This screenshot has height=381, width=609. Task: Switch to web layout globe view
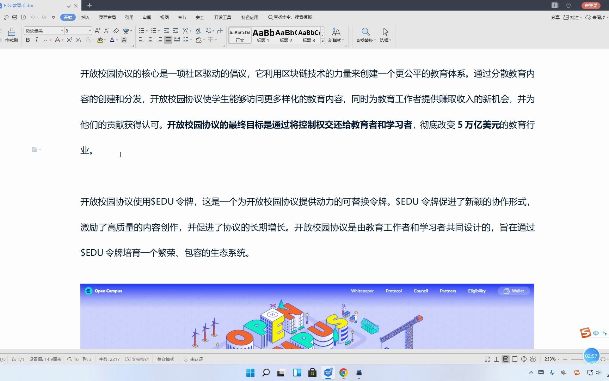pyautogui.click(x=524, y=359)
